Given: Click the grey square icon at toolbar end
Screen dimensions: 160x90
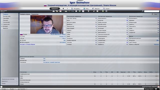Looking at the screenshot, I should coord(106,11).
